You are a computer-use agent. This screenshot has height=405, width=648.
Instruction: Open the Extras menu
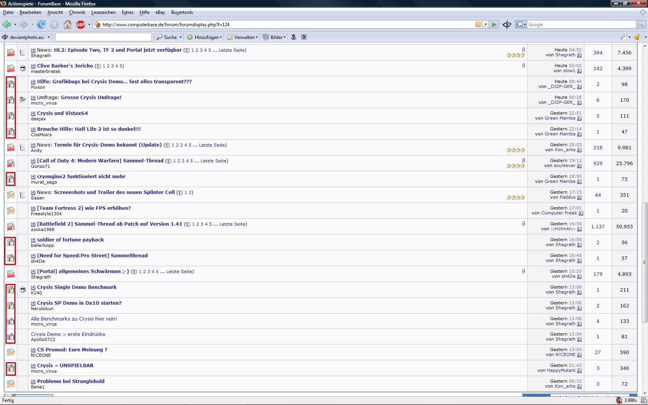coord(128,12)
